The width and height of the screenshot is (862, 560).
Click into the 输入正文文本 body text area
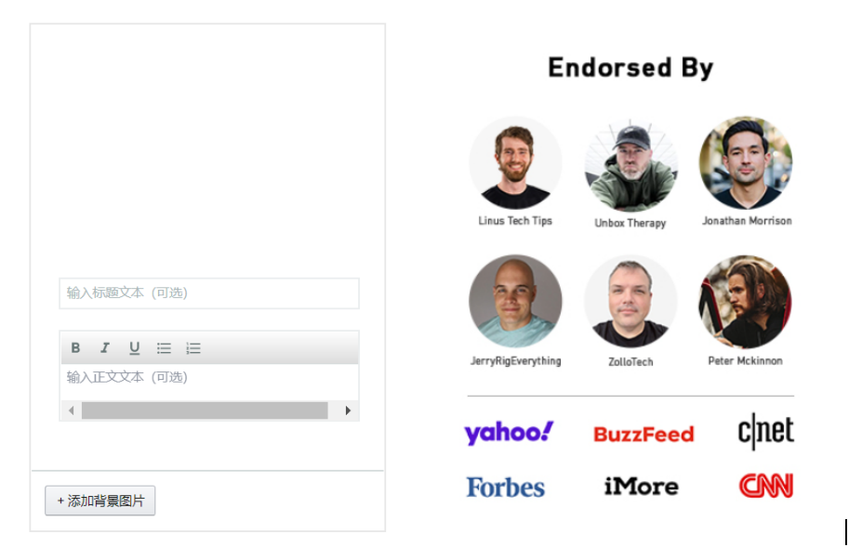point(209,382)
